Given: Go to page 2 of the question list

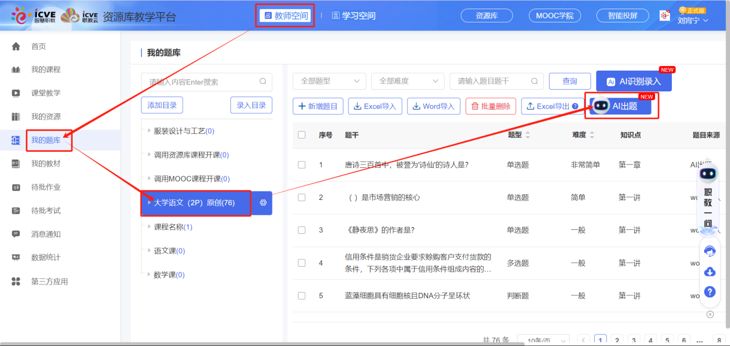Looking at the screenshot, I should point(616,340).
